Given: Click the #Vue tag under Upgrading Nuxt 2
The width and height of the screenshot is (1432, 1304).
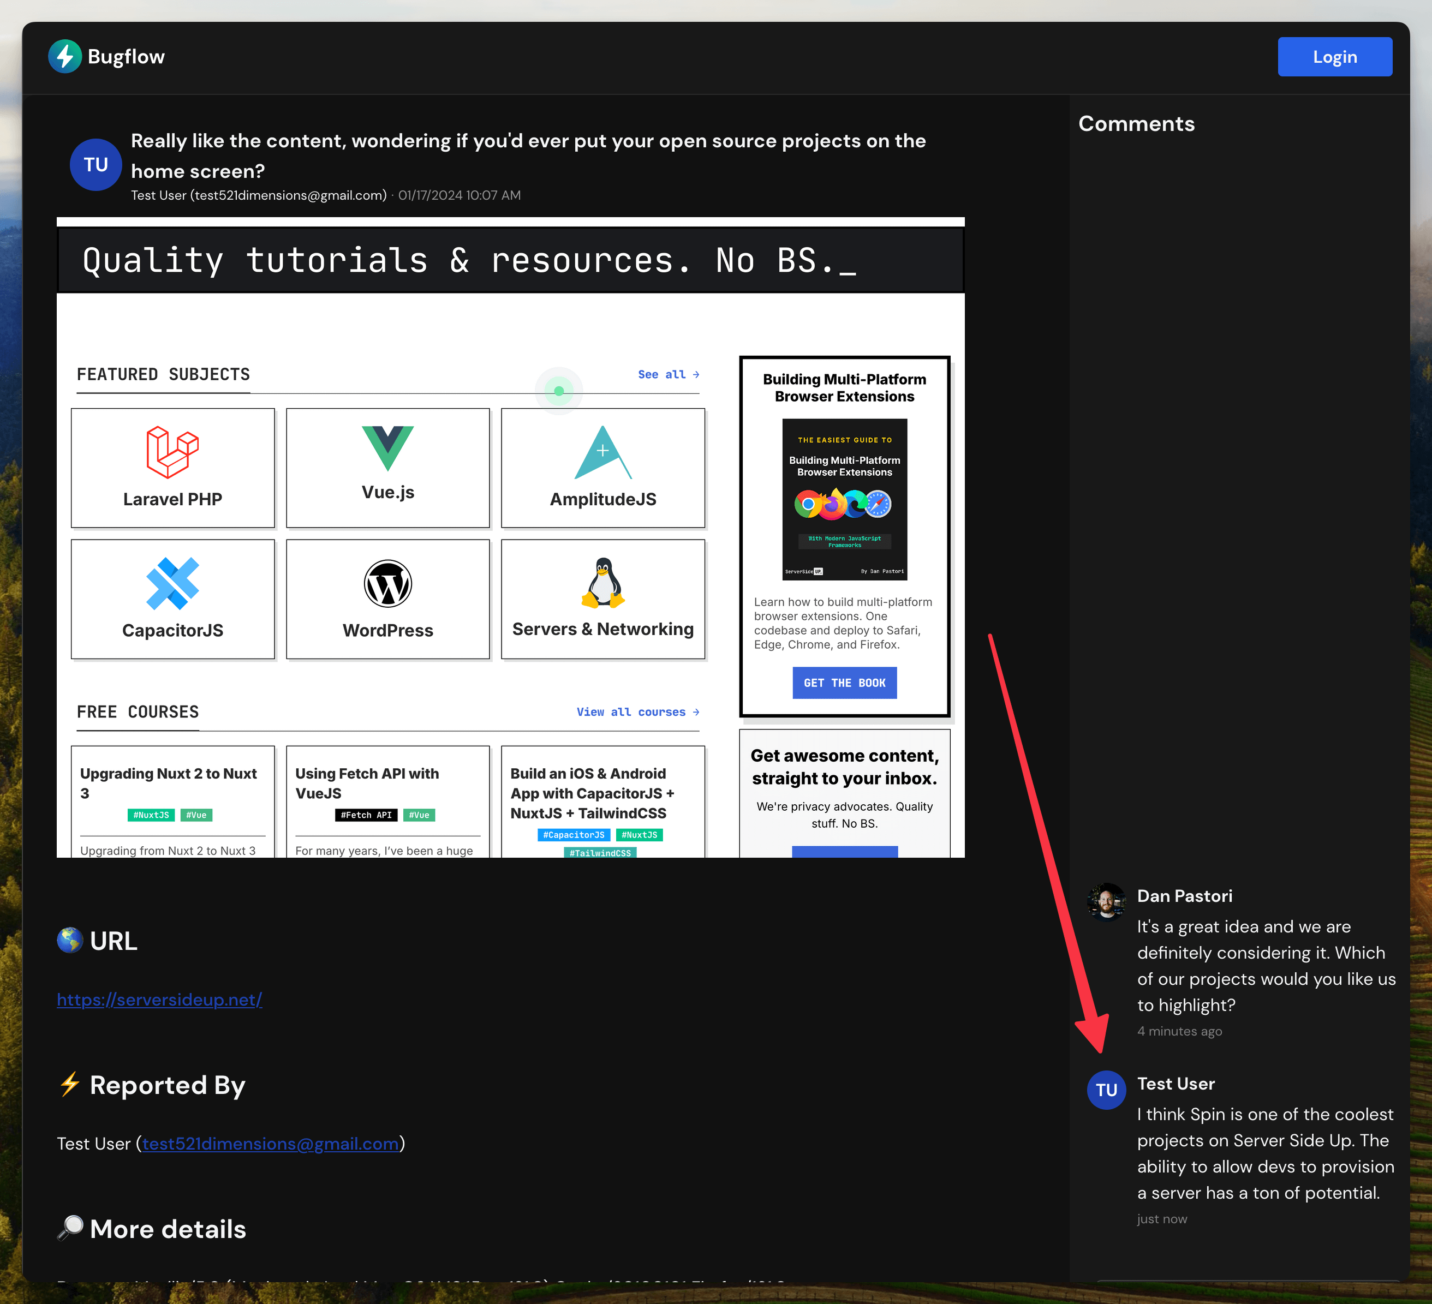Looking at the screenshot, I should point(196,815).
